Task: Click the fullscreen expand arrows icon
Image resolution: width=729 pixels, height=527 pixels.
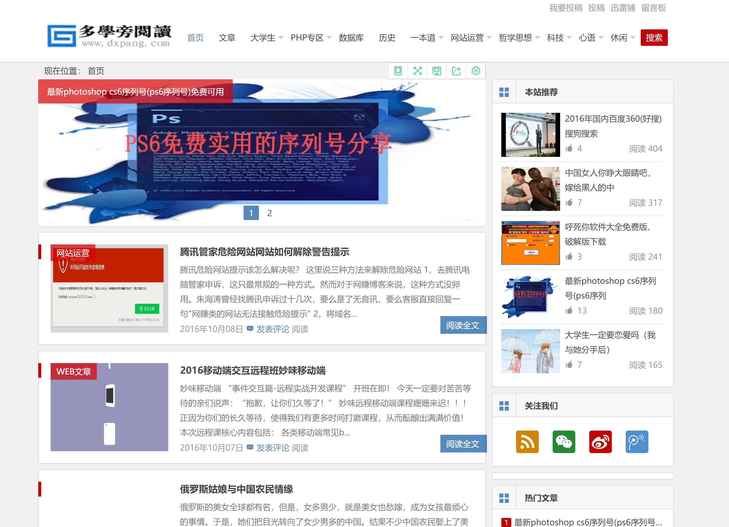Action: [417, 71]
